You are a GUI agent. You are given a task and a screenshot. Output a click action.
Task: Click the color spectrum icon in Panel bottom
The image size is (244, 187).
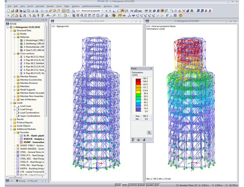pyautogui.click(x=133, y=140)
